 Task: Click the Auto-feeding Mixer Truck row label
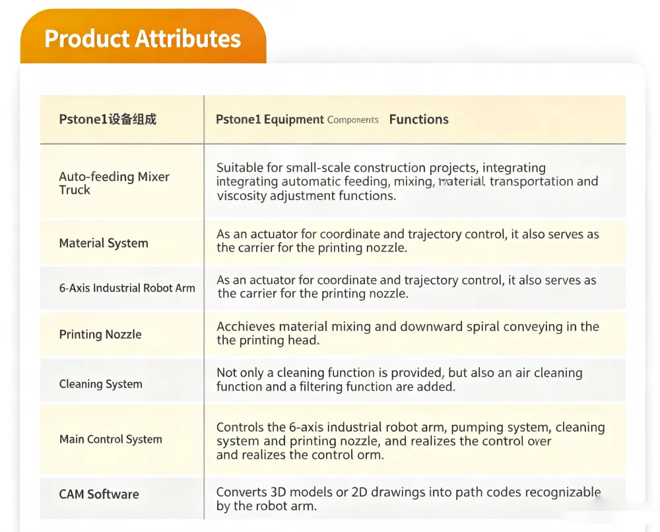114,183
